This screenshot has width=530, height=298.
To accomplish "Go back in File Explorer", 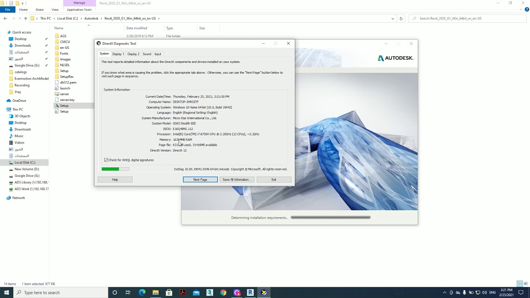I will [5, 18].
